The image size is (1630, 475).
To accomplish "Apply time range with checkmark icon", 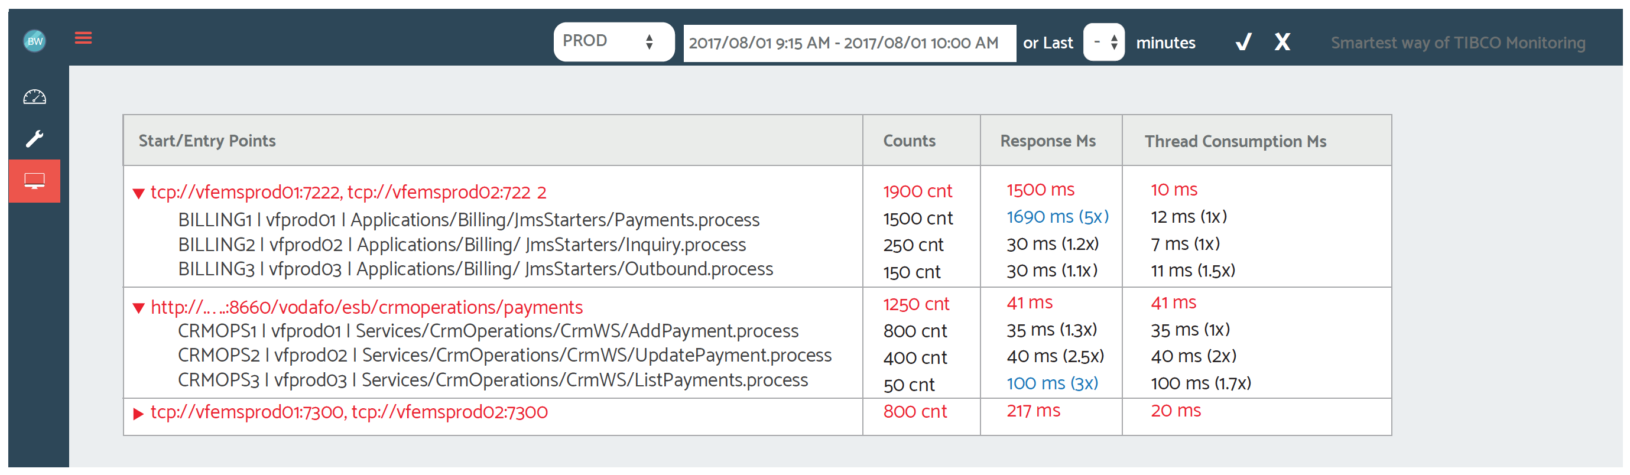I will [1243, 43].
